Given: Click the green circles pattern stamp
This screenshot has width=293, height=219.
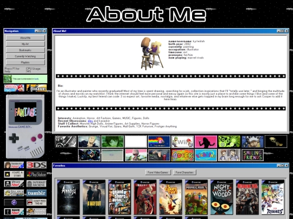Looking at the screenshot, I should [230, 142].
